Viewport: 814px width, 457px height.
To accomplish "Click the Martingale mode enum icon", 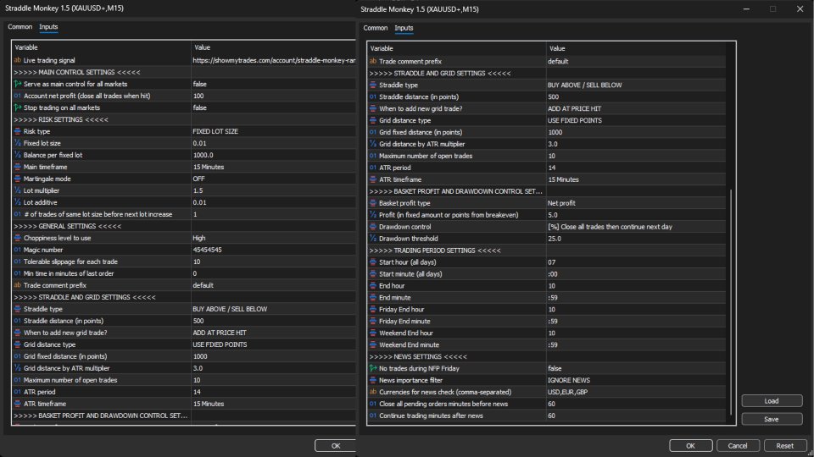I will tap(18, 179).
